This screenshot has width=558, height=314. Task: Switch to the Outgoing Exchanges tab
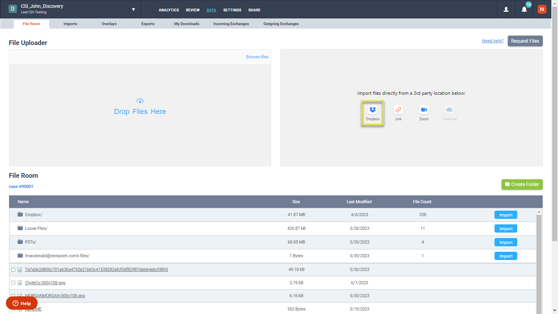tap(281, 24)
